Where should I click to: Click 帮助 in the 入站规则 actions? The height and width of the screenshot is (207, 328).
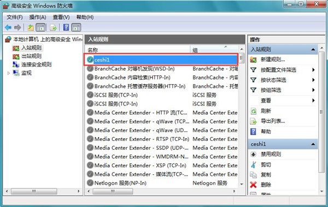[266, 132]
